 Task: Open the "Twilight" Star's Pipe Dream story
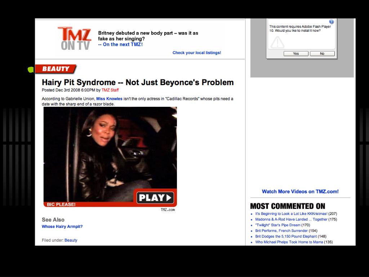point(278,225)
